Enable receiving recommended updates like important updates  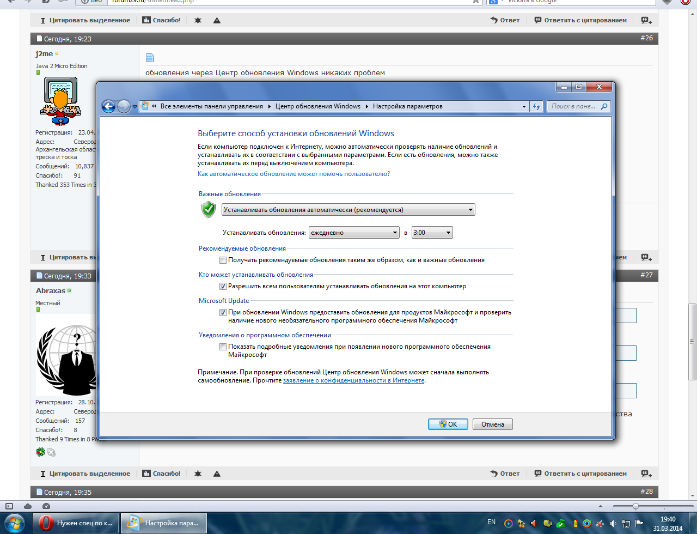223,260
